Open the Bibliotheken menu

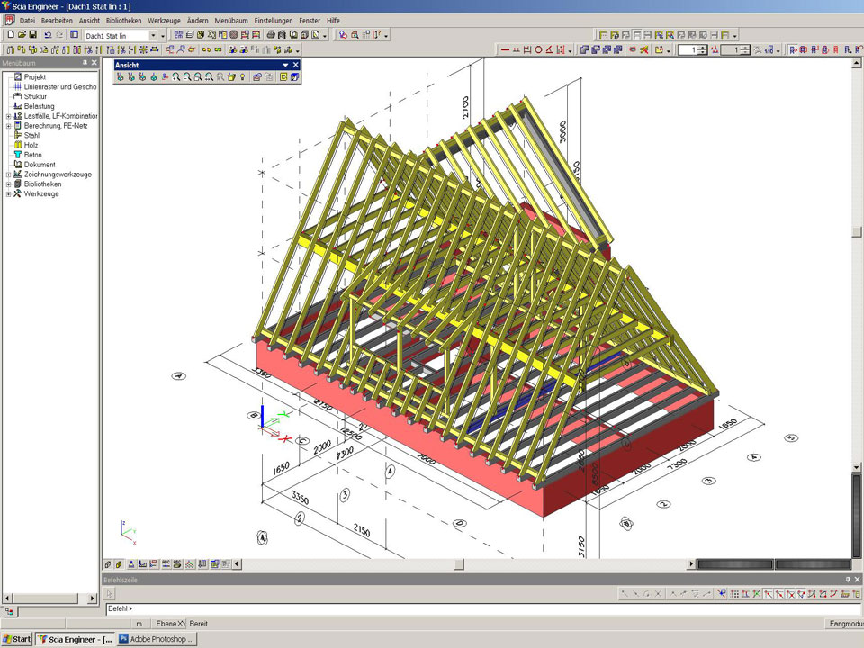pos(123,20)
